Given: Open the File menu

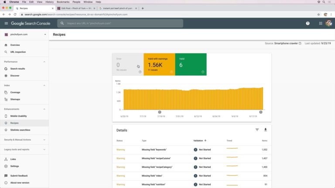Looking at the screenshot, I should tap(24, 2).
